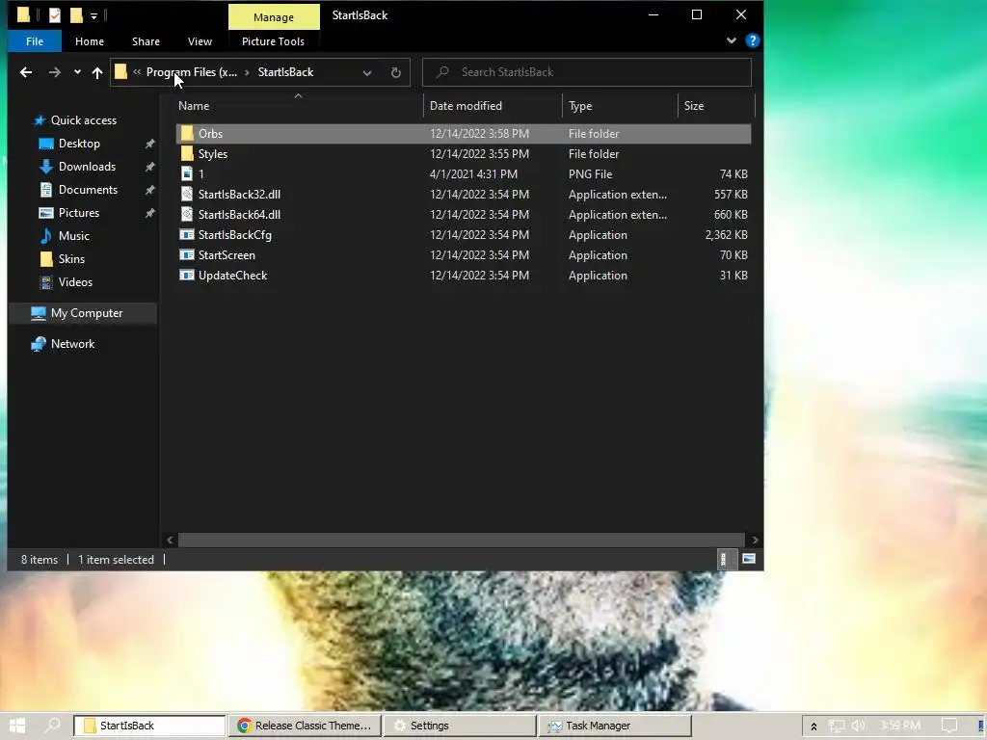Screen dimensions: 987x740
Task: Open Explorer help question mark icon
Action: tap(752, 40)
